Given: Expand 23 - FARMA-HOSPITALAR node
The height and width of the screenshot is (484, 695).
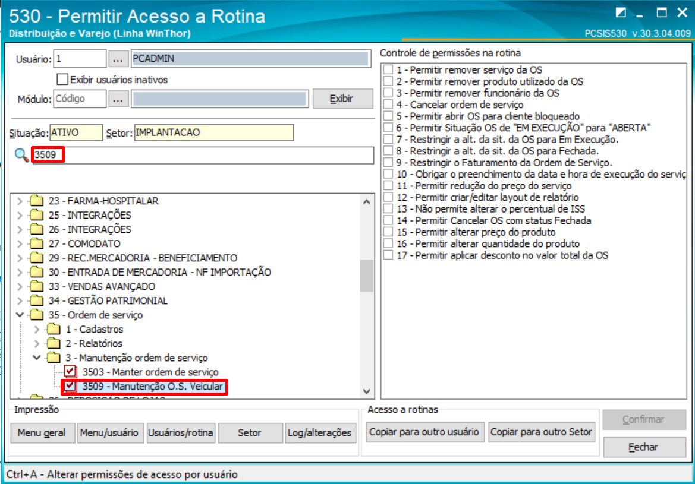Looking at the screenshot, I should [20, 201].
